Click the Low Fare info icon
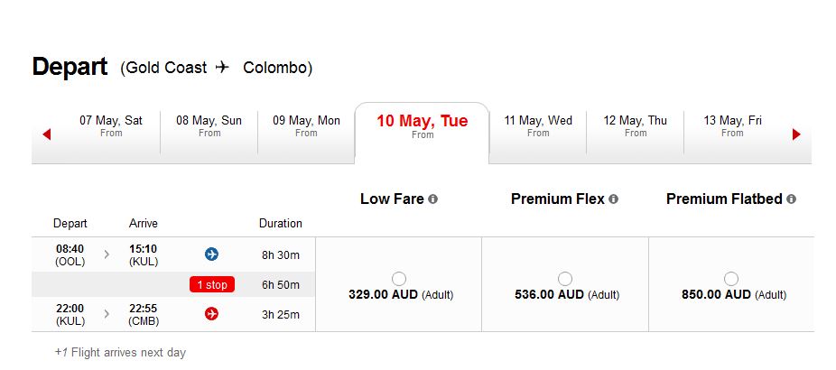 click(433, 199)
